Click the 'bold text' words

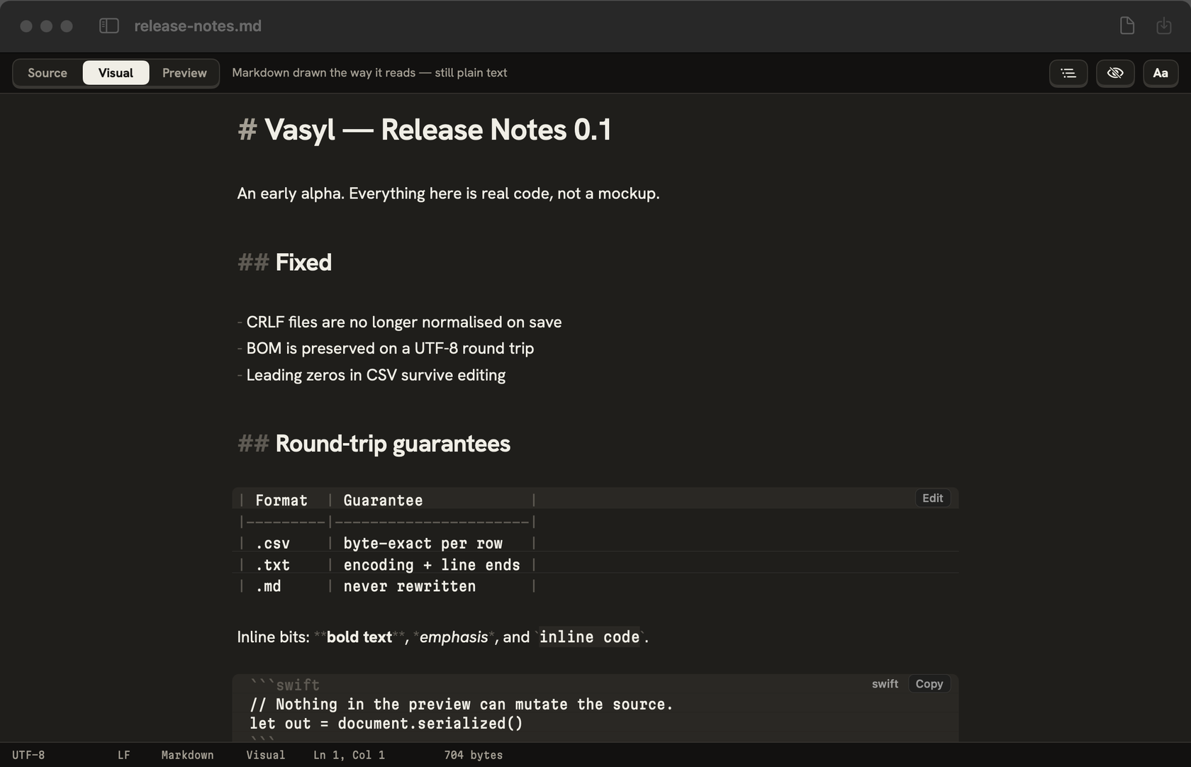[x=359, y=637]
